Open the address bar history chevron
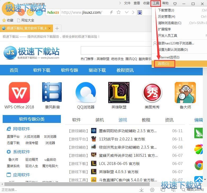The image size is (207, 193). pyautogui.click(x=127, y=12)
